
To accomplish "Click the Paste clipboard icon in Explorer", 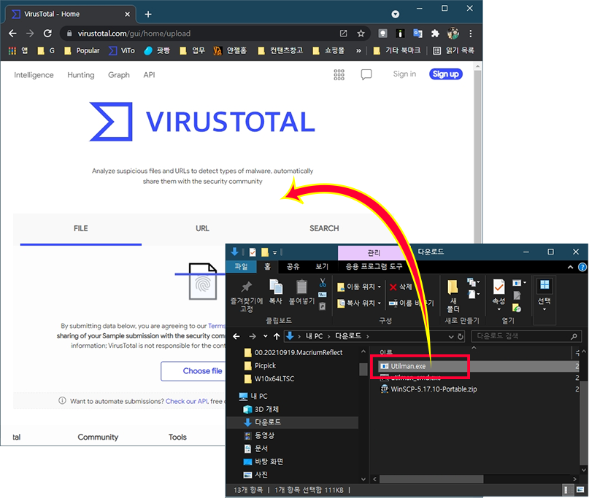I will [x=301, y=287].
